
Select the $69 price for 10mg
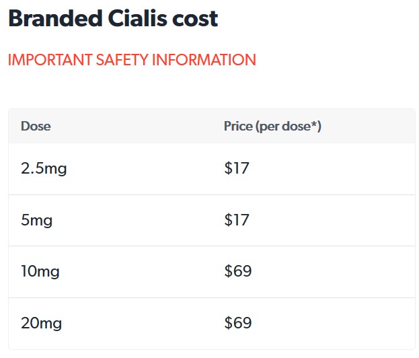(238, 271)
